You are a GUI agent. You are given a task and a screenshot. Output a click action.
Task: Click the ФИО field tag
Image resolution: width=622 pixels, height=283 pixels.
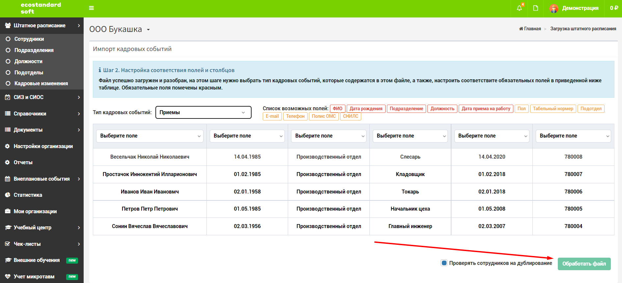(x=338, y=109)
